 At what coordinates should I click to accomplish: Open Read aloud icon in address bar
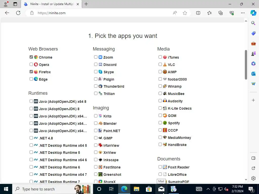pos(175,13)
